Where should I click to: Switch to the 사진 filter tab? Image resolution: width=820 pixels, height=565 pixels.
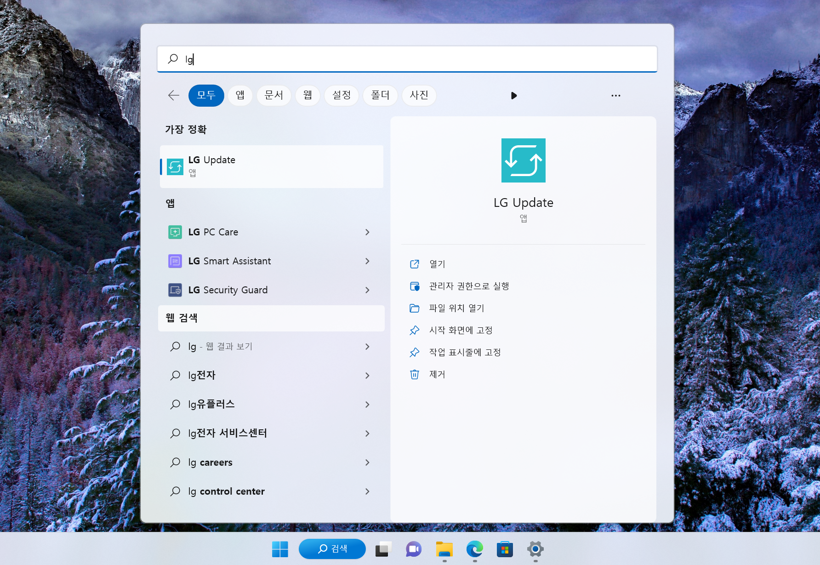(x=419, y=96)
